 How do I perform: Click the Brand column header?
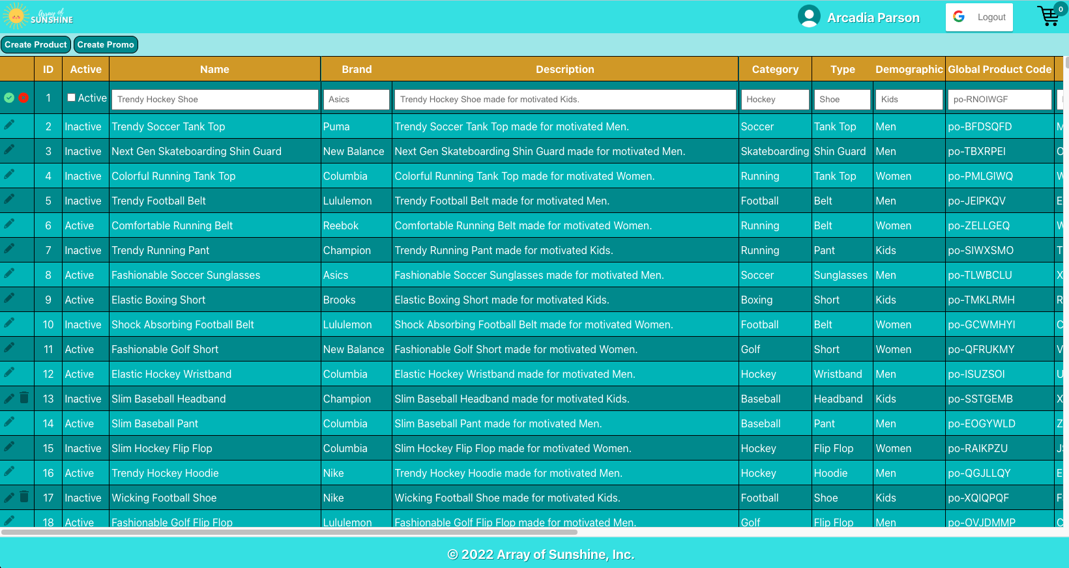coord(357,69)
